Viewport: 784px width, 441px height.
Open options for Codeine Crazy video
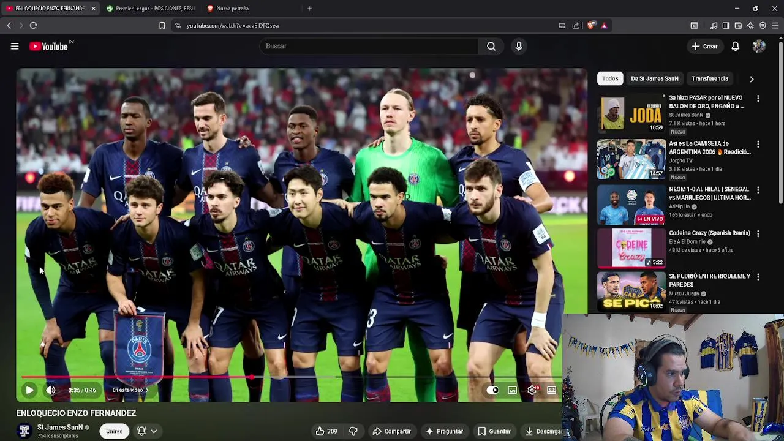point(758,234)
